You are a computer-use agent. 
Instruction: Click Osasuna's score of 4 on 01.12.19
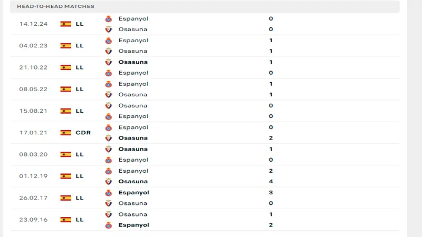pyautogui.click(x=271, y=182)
